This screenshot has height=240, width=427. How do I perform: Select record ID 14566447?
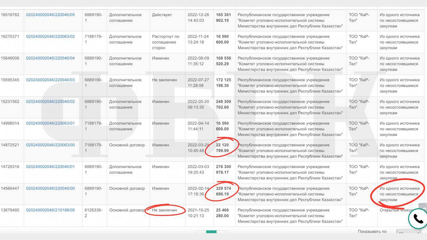10,188
